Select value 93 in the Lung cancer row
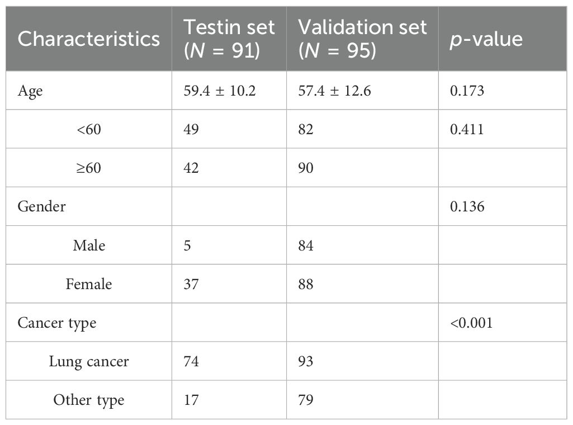 (x=306, y=361)
